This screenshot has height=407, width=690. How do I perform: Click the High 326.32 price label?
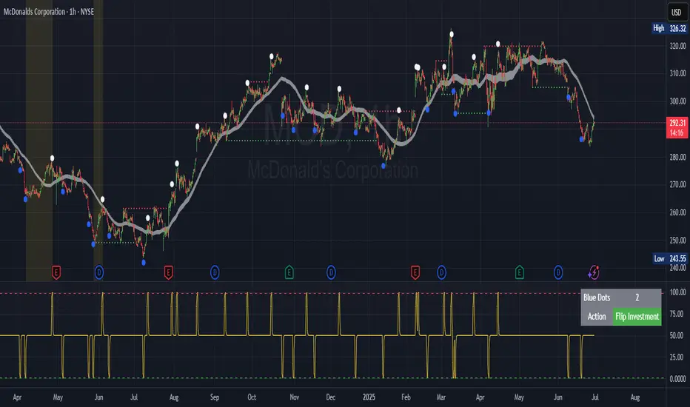[669, 28]
